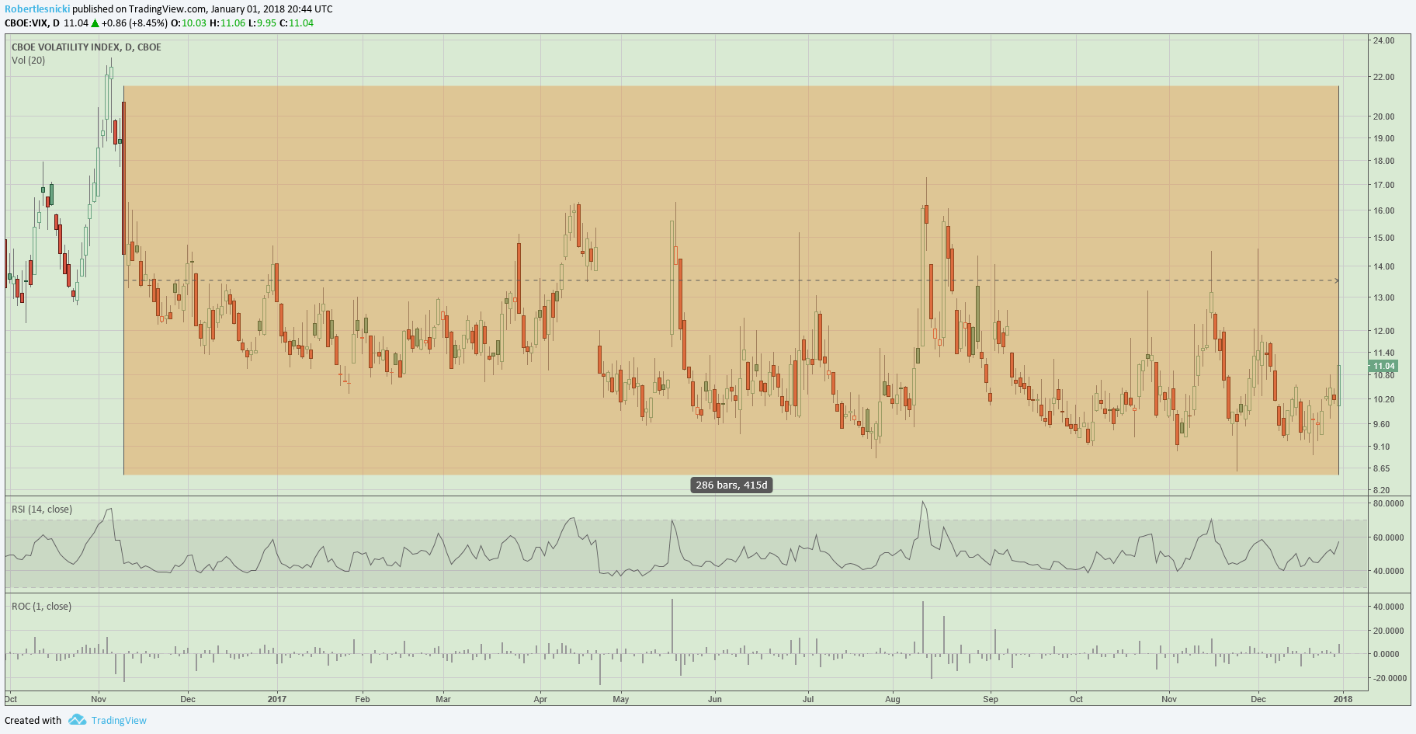Image resolution: width=1416 pixels, height=734 pixels.
Task: Click the Aug label on time axis
Action: pyautogui.click(x=893, y=699)
